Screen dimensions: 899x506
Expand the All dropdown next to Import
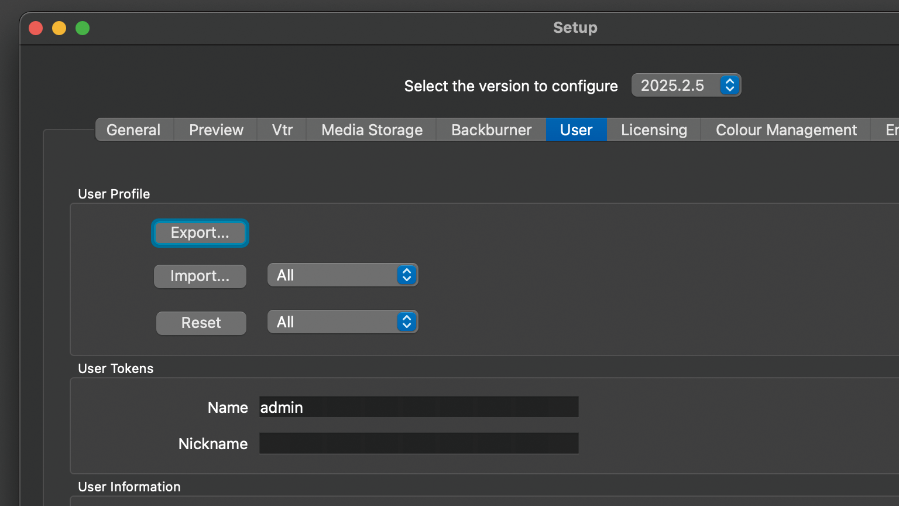[x=342, y=275]
